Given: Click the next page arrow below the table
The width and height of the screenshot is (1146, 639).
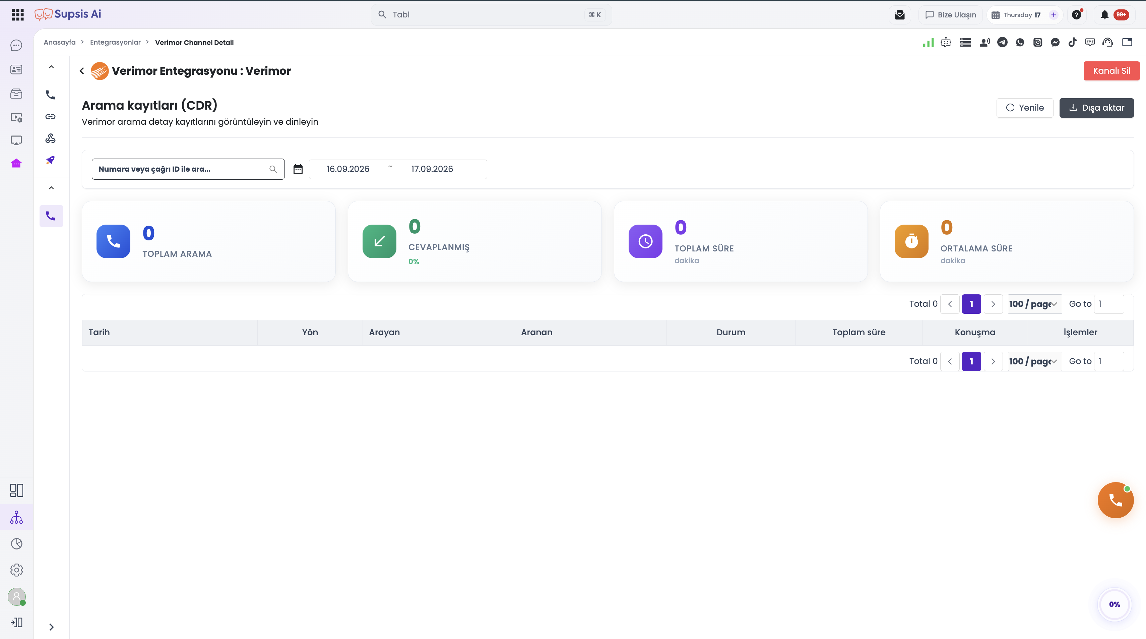Looking at the screenshot, I should pos(993,361).
